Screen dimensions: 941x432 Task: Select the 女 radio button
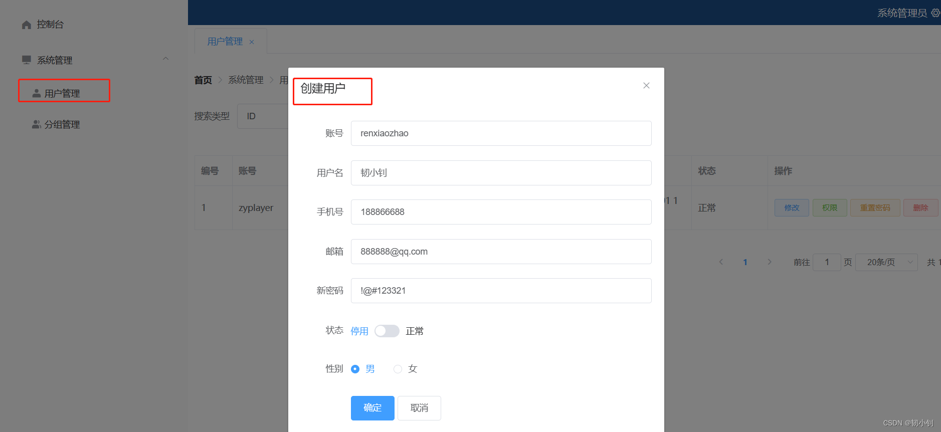coord(398,369)
